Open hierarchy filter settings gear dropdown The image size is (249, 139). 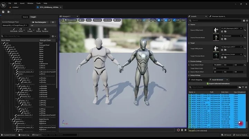pos(54,36)
